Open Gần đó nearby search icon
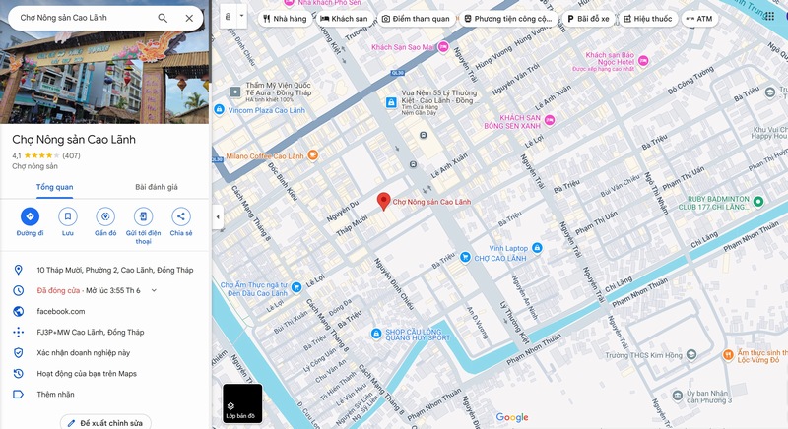 tap(105, 216)
